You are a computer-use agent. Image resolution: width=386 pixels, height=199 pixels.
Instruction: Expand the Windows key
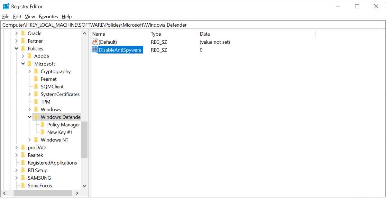tap(30, 109)
